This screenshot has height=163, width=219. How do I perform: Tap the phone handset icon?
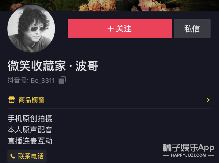point(12,156)
